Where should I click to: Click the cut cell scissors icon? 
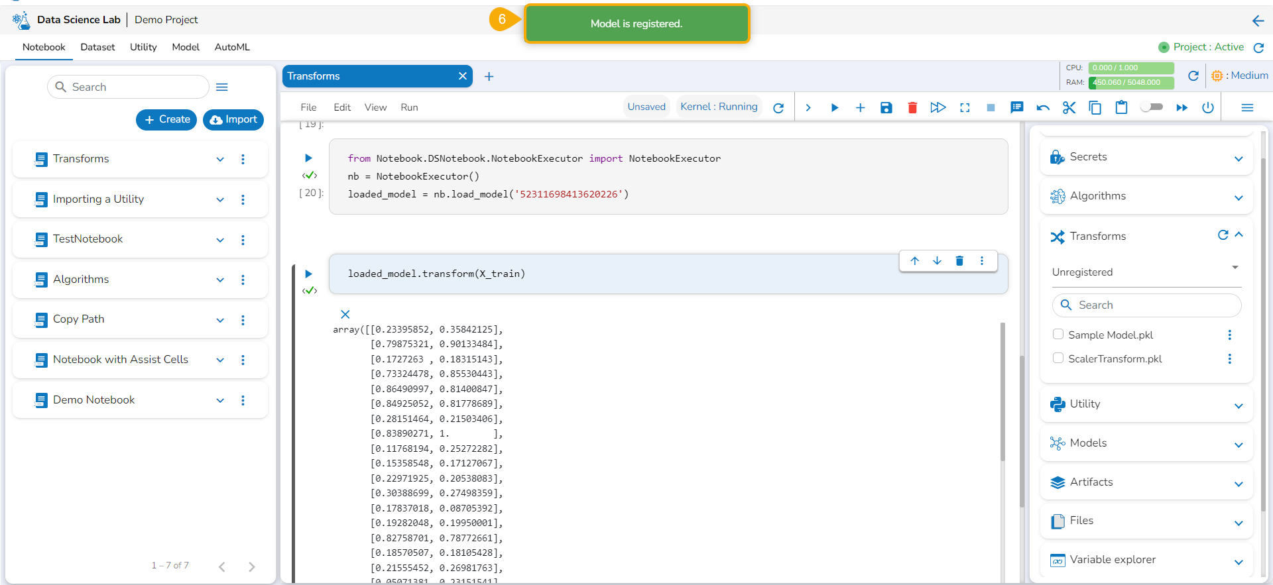pos(1069,107)
